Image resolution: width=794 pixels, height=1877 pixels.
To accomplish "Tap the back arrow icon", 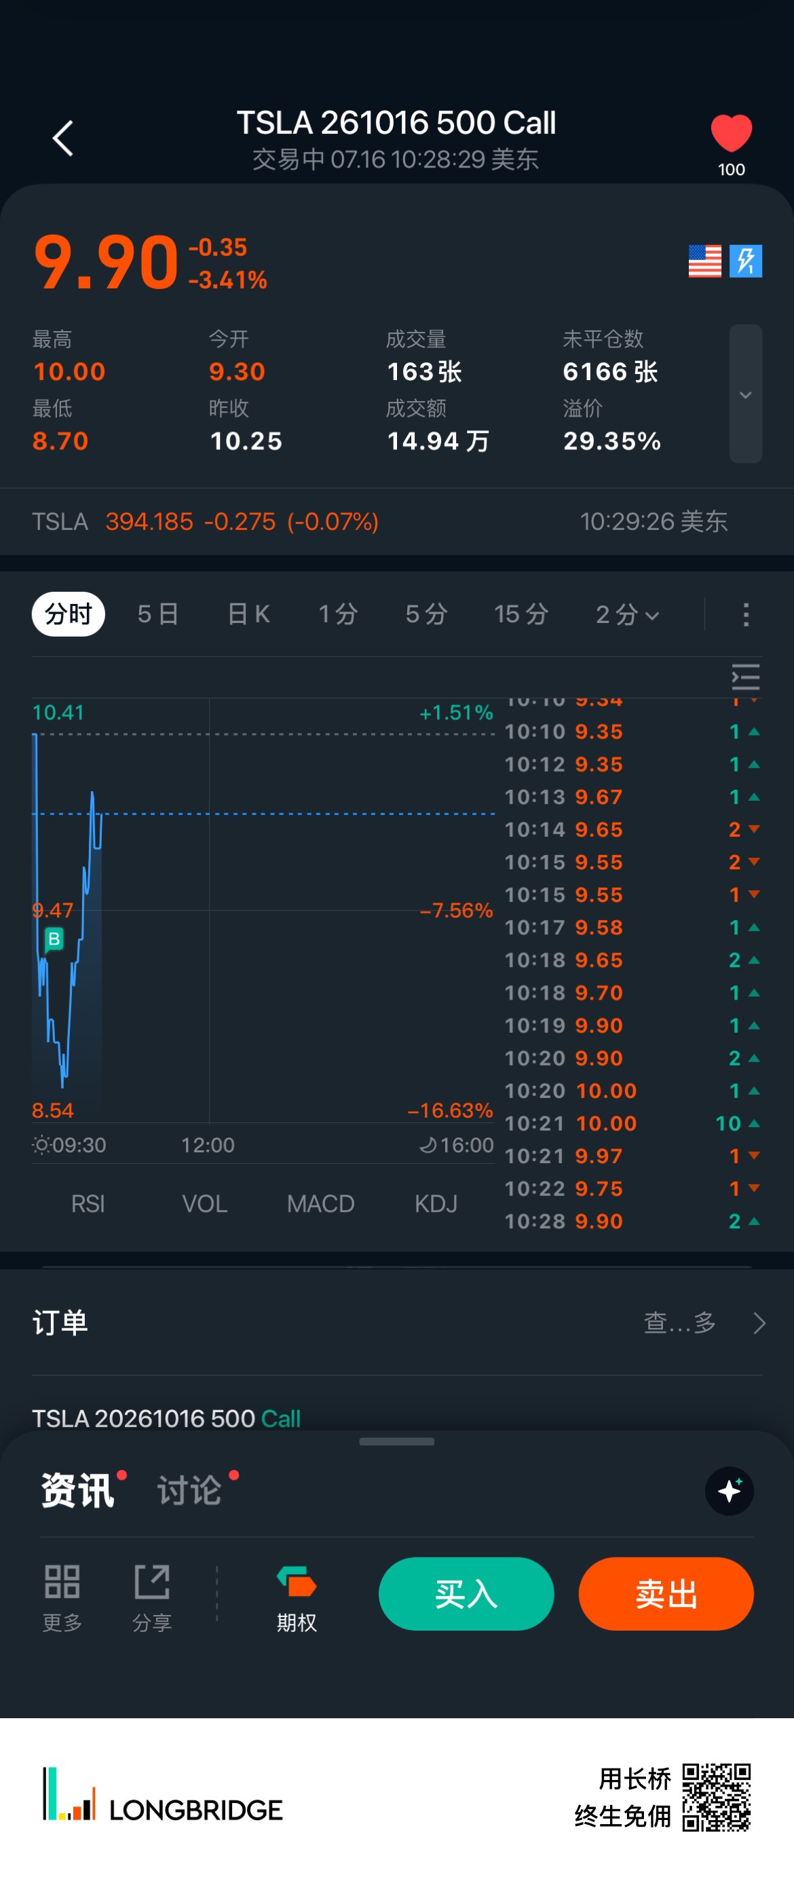I will pos(62,138).
